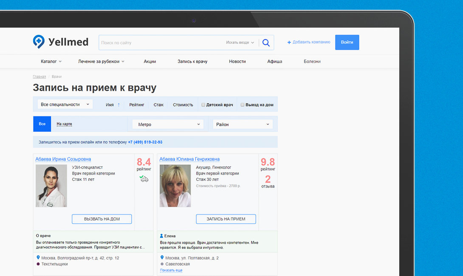The width and height of the screenshot is (463, 276).
Task: Click Юлиана Генриховна's photo thumbnail
Action: [175, 186]
